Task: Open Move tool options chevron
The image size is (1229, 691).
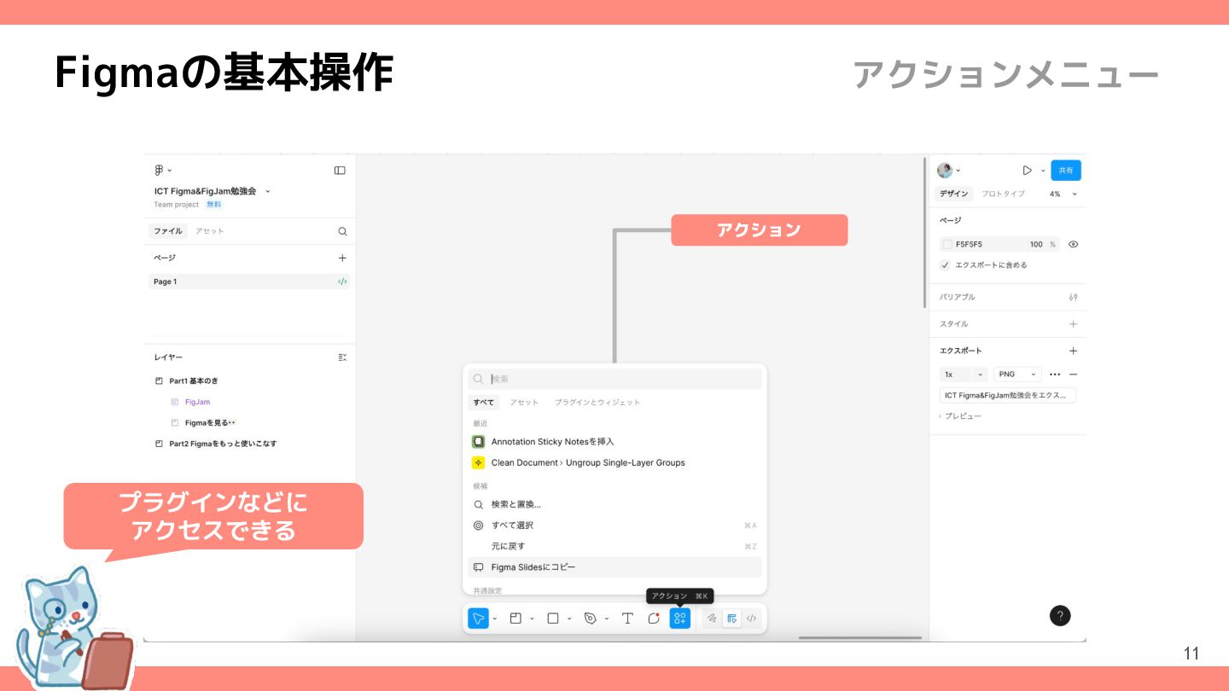Action: (495, 619)
